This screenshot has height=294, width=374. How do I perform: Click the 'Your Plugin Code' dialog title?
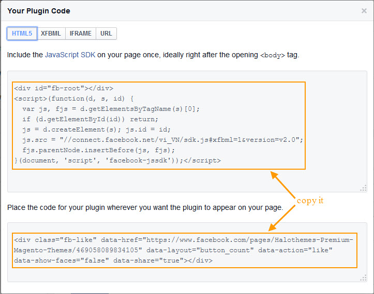click(x=39, y=11)
